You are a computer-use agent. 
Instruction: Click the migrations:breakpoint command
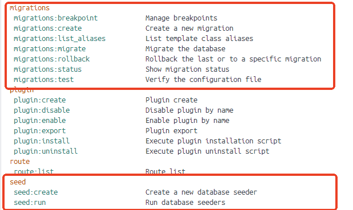[x=56, y=18]
